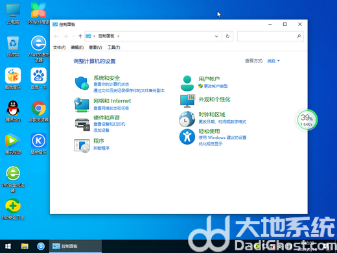
Task: Maximize the Control Panel window
Action: 285,24
